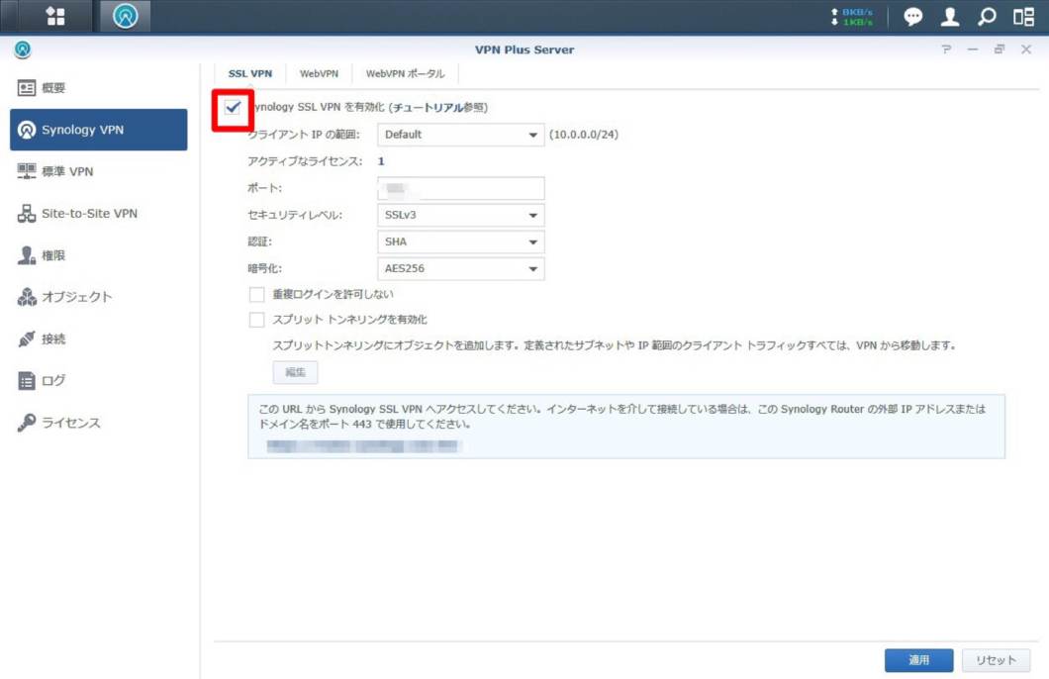Expand クライアント IP の範囲 Default dropdown

461,135
